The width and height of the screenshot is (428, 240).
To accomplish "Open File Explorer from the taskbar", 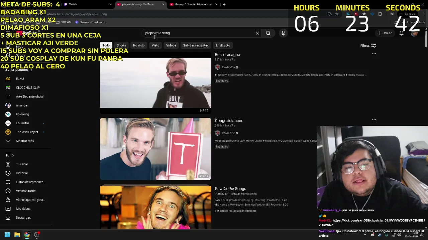I will point(17,235).
